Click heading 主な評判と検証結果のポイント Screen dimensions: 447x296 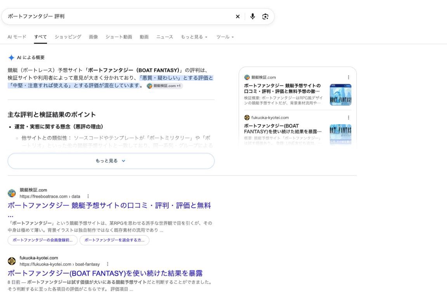(x=52, y=115)
